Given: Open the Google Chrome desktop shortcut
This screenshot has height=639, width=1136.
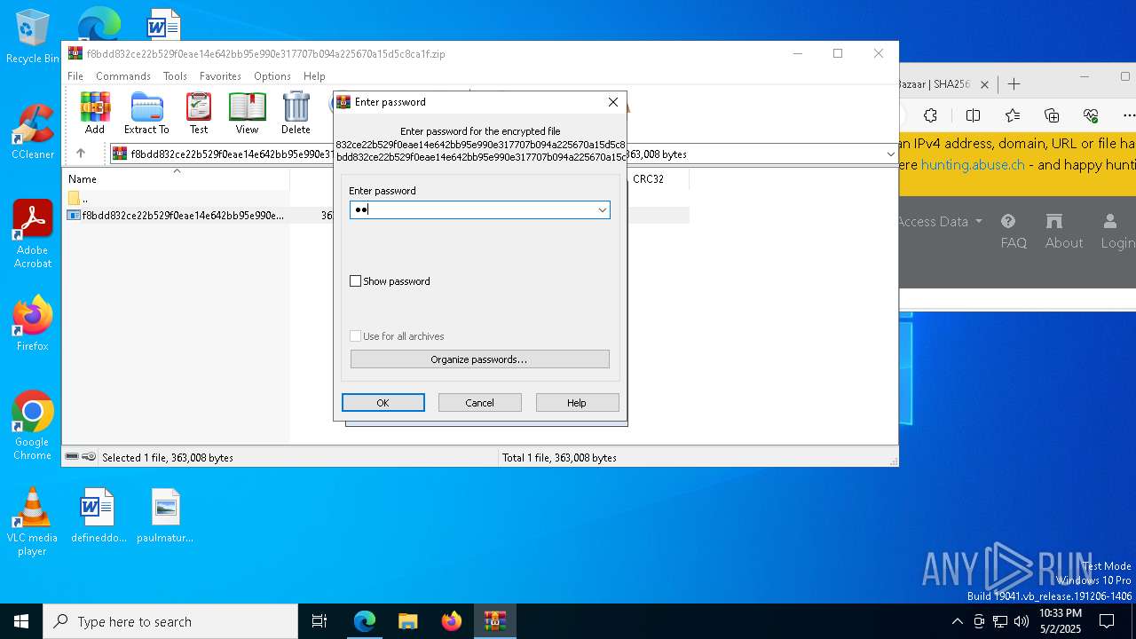Looking at the screenshot, I should point(33,426).
